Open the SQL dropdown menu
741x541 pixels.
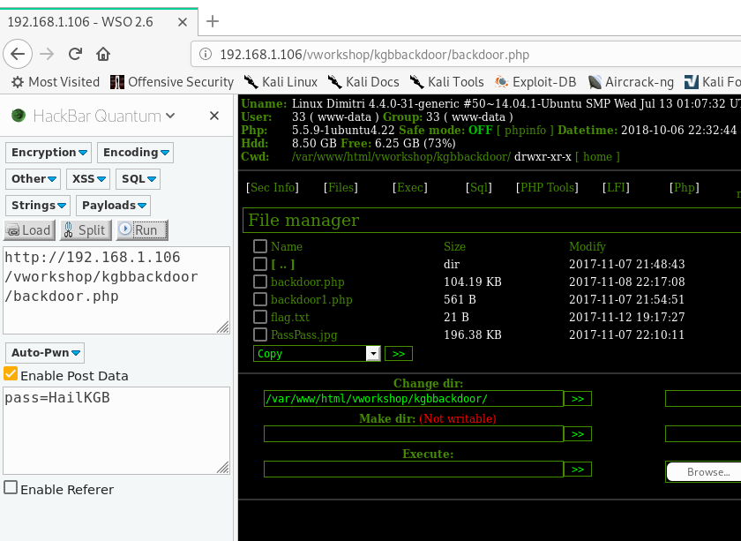(138, 179)
